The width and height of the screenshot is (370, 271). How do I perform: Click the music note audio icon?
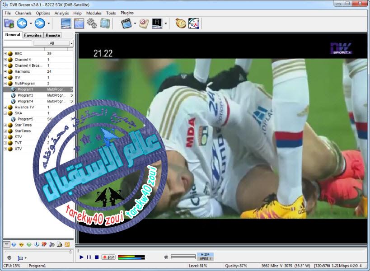(x=52, y=245)
